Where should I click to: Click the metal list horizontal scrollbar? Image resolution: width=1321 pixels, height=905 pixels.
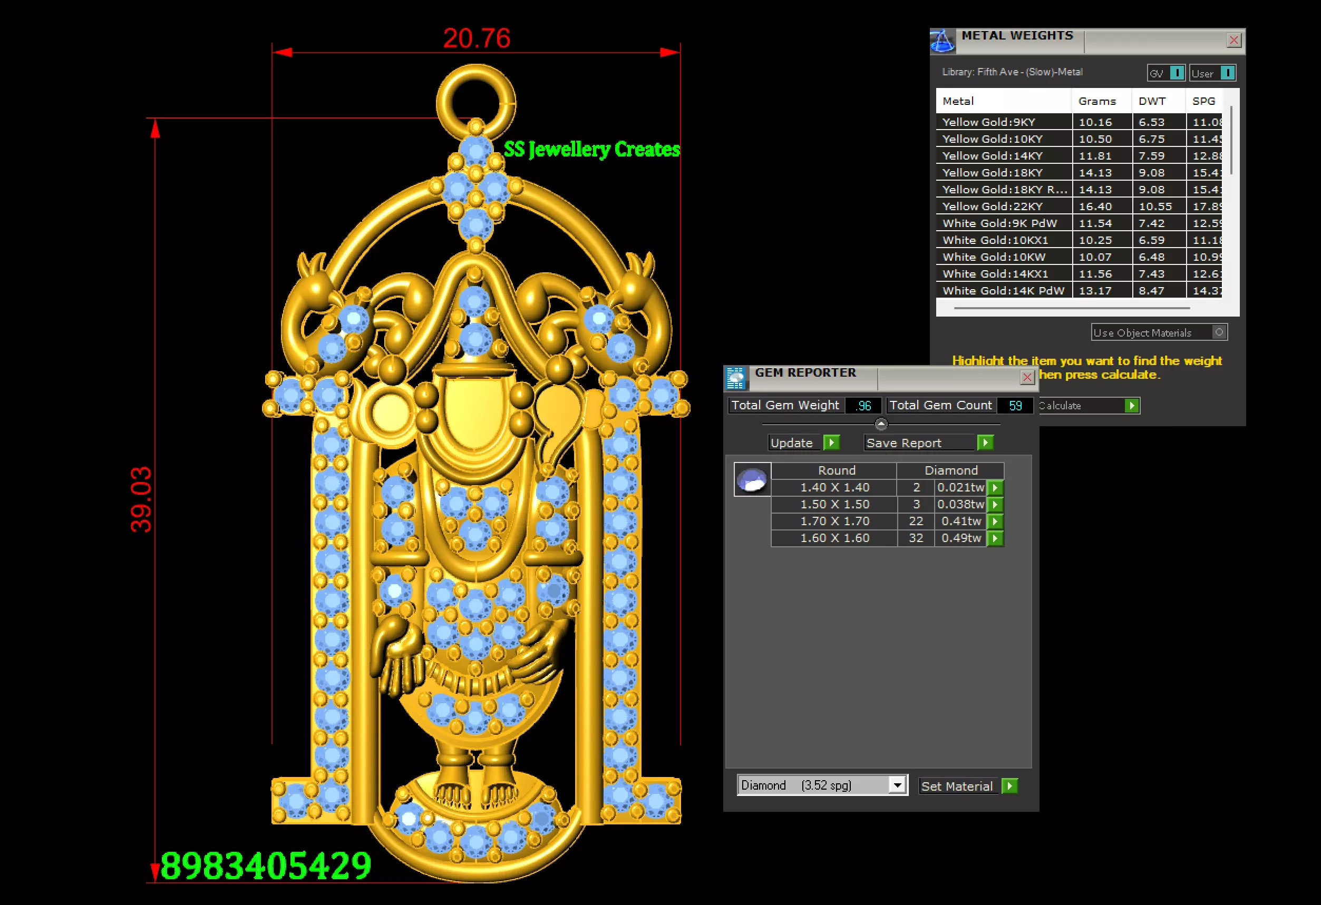(x=1072, y=308)
